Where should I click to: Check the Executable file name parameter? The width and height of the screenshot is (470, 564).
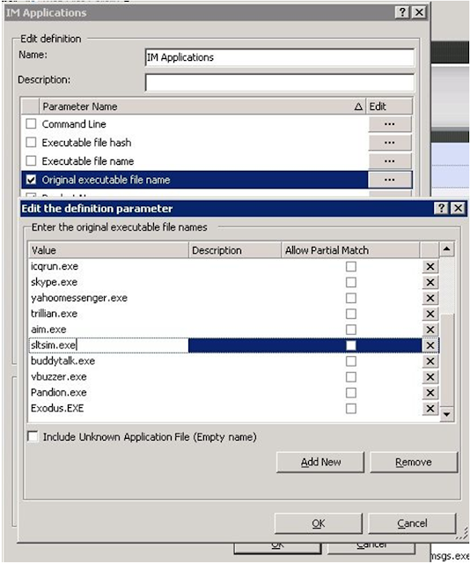tap(32, 160)
